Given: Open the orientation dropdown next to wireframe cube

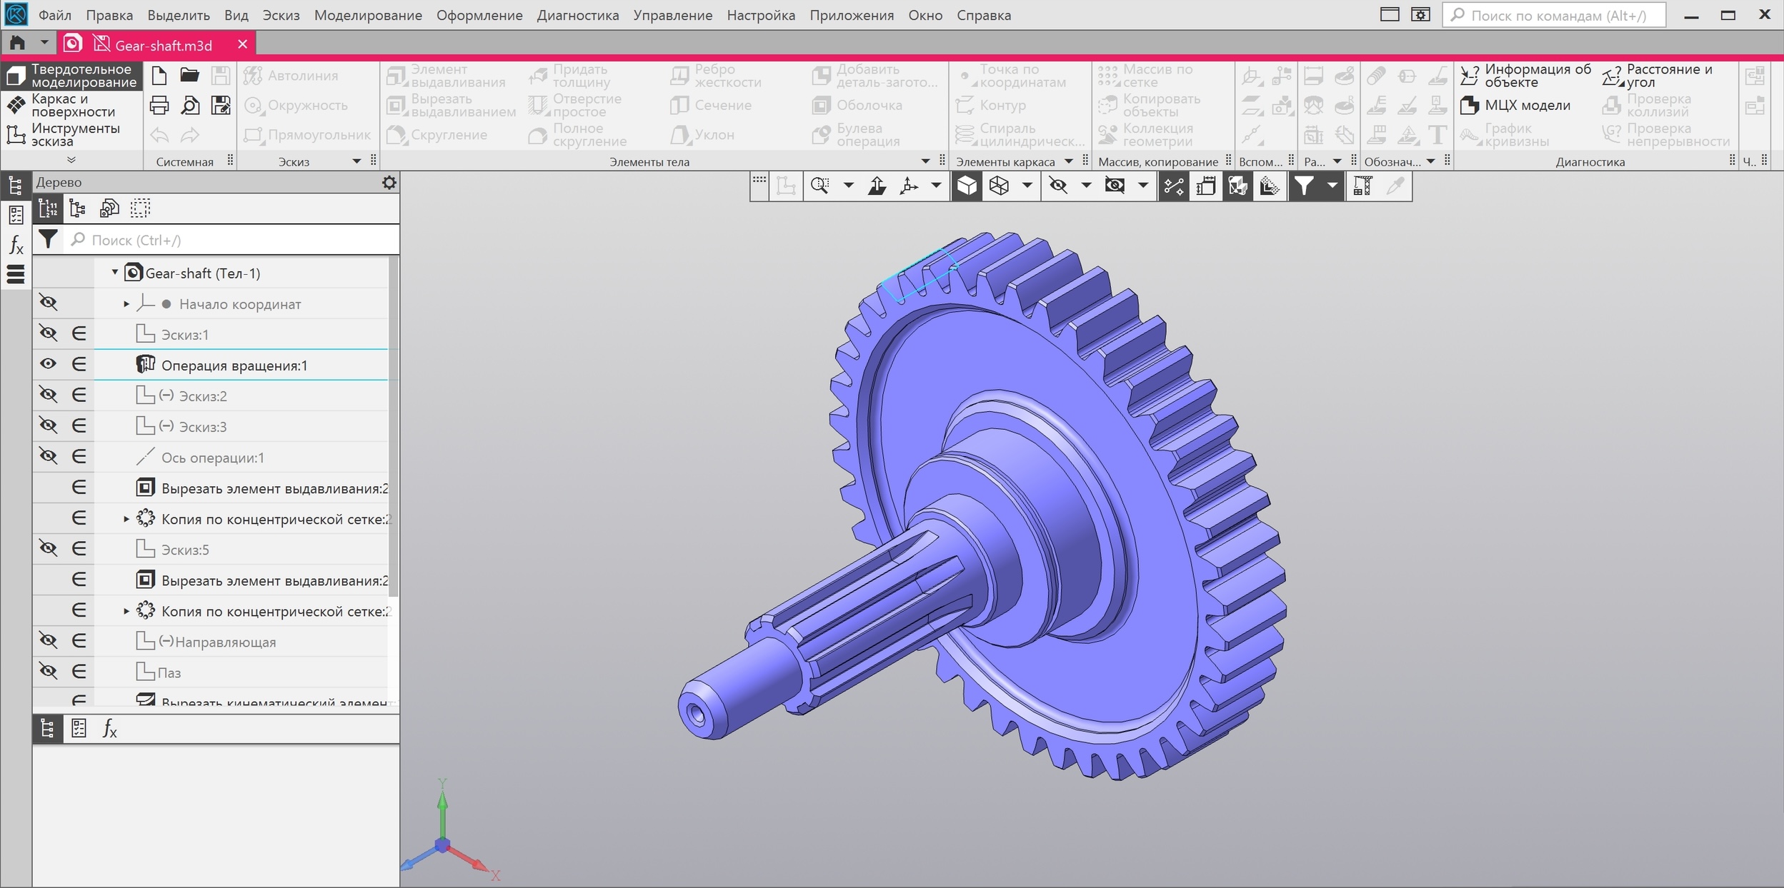Looking at the screenshot, I should pyautogui.click(x=1029, y=186).
